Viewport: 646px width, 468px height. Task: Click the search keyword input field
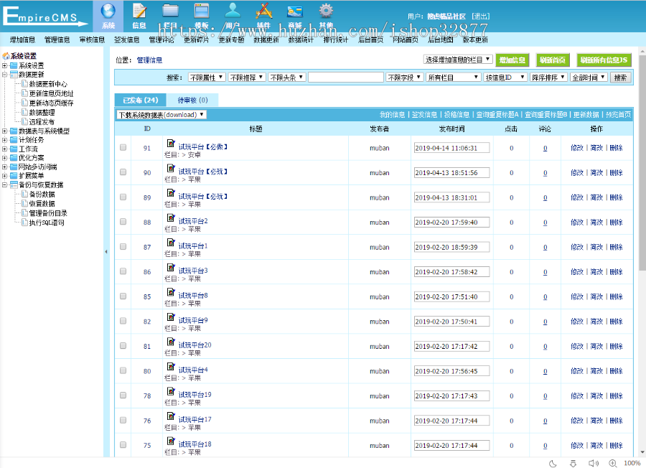(x=345, y=78)
